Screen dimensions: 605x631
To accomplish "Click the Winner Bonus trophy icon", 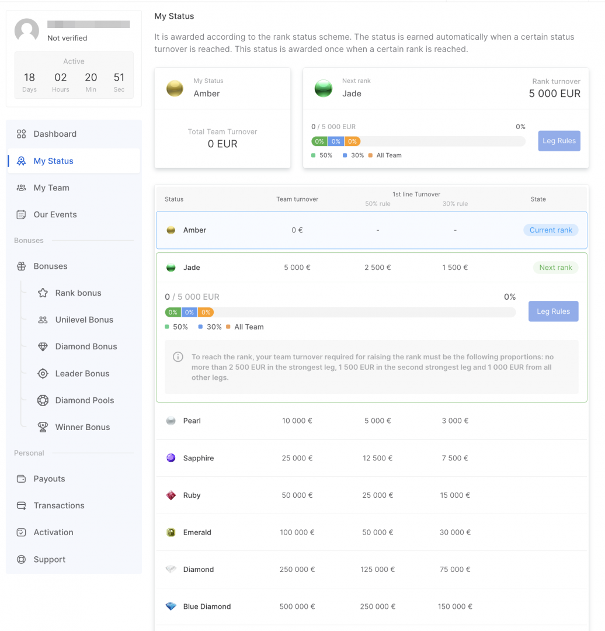I will click(x=43, y=427).
